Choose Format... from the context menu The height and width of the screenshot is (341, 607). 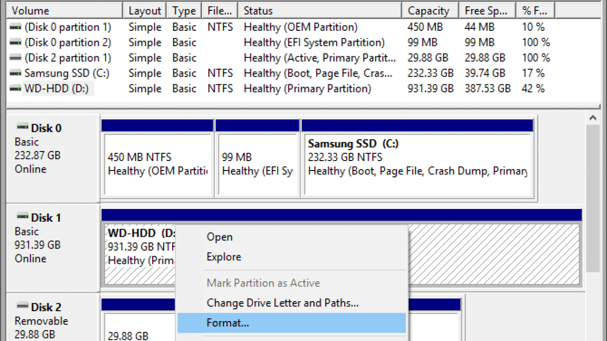coord(291,323)
